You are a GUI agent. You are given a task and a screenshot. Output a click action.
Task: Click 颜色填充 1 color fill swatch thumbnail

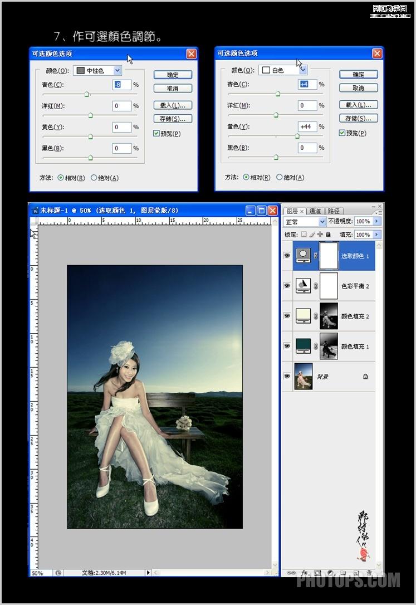[304, 346]
